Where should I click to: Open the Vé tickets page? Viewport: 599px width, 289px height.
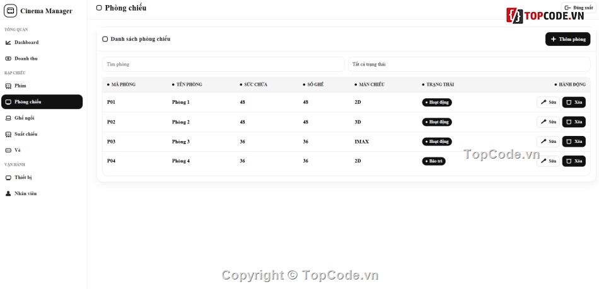[x=42, y=150]
